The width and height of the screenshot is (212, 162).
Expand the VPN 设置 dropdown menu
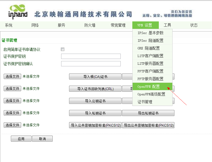click(145, 25)
